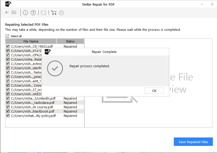
Task: Click the info (i) toolbar icon
Action: [x=25, y=13]
